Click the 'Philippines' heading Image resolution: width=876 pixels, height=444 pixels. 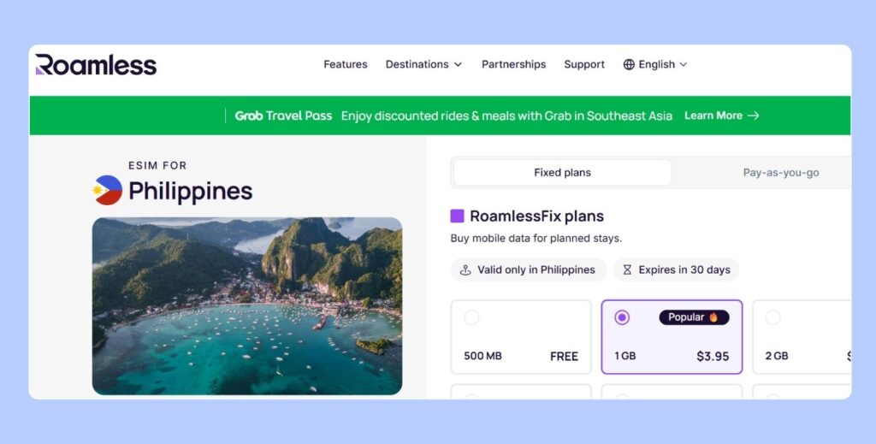pyautogui.click(x=191, y=191)
